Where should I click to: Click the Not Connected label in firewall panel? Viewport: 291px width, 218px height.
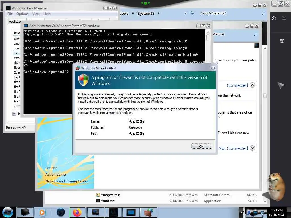point(233,148)
